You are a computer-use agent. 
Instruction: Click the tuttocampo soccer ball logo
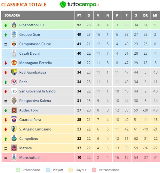[63, 4]
